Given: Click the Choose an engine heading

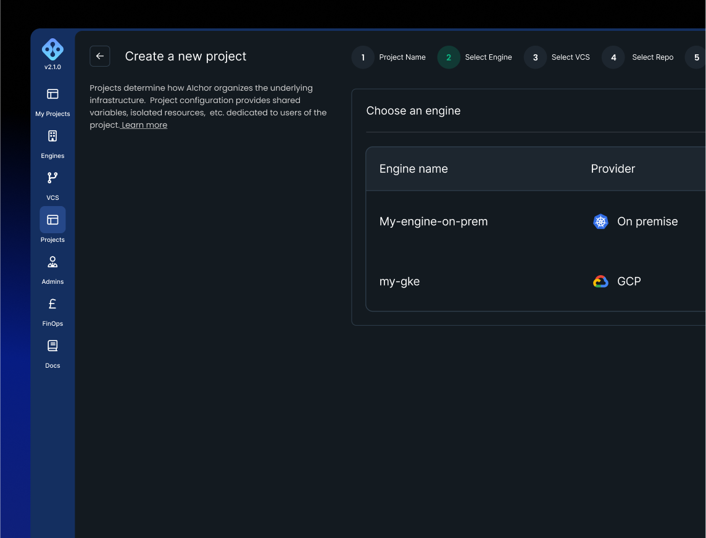Looking at the screenshot, I should [x=413, y=111].
